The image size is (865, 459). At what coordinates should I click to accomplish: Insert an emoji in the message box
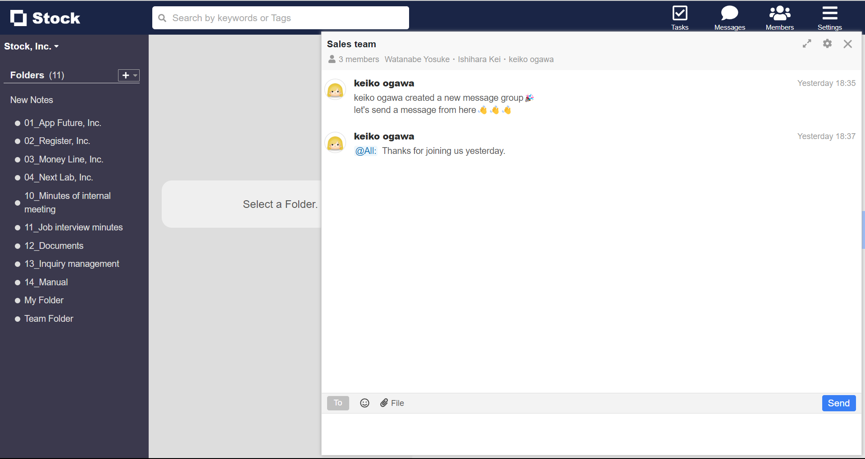coord(364,403)
